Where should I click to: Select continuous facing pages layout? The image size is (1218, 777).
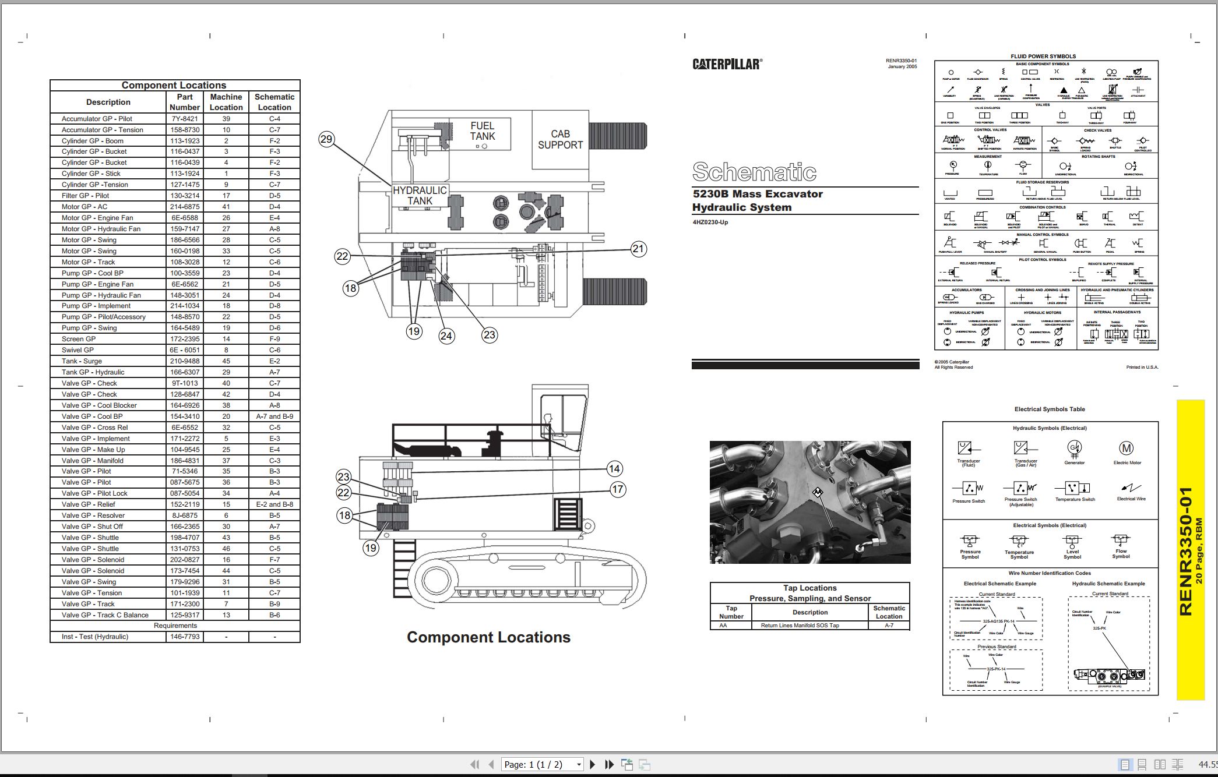pos(1178,764)
